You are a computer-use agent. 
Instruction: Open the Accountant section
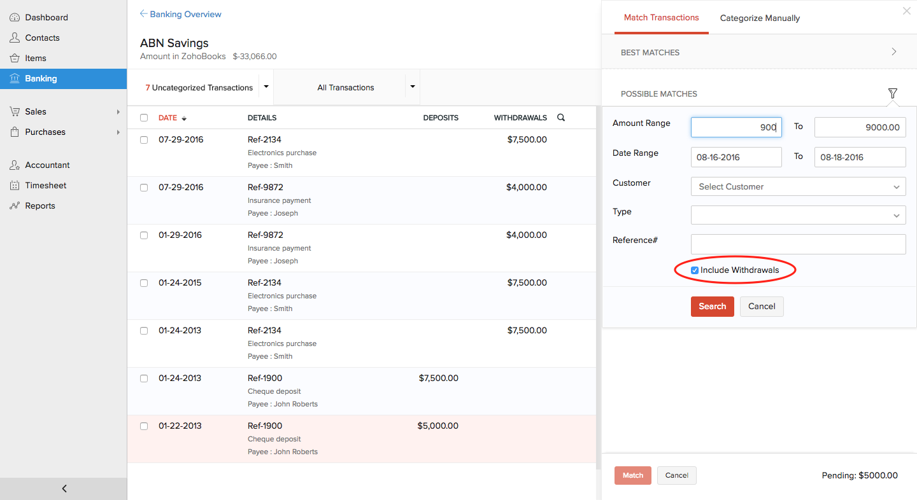(x=46, y=165)
